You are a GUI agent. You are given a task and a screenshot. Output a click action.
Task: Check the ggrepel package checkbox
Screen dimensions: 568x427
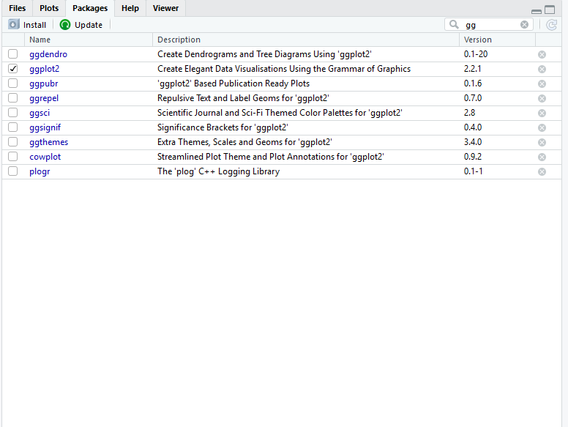tap(12, 98)
